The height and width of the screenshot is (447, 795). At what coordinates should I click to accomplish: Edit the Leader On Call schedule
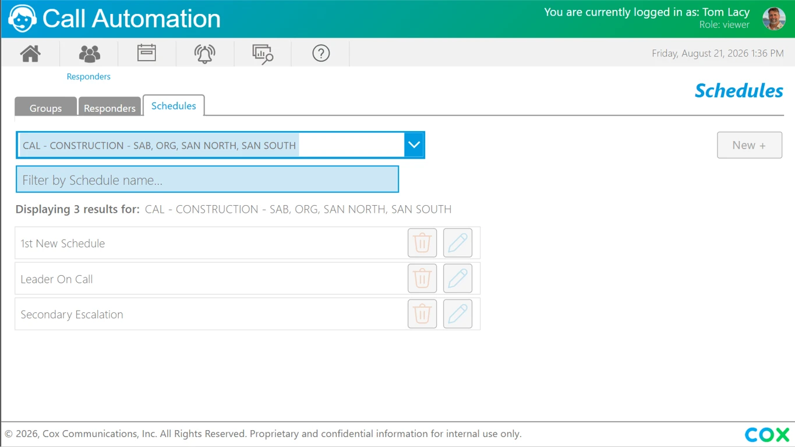pyautogui.click(x=458, y=279)
